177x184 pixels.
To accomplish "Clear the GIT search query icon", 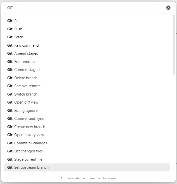I will click(168, 8).
